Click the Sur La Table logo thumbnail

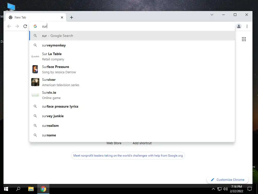[x=35, y=56]
